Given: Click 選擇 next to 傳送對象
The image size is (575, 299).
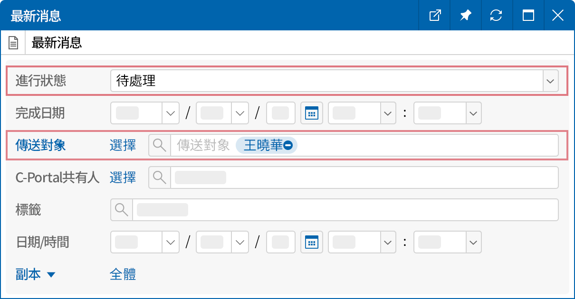Looking at the screenshot, I should point(123,145).
